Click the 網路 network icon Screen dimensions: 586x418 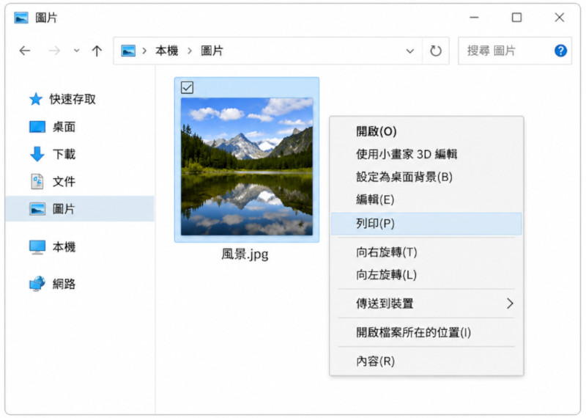pos(37,284)
